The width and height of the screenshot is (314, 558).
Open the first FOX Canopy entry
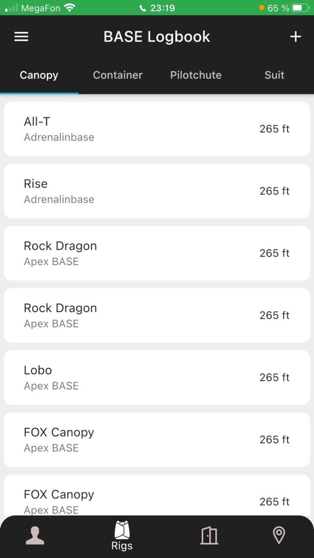[x=157, y=439]
